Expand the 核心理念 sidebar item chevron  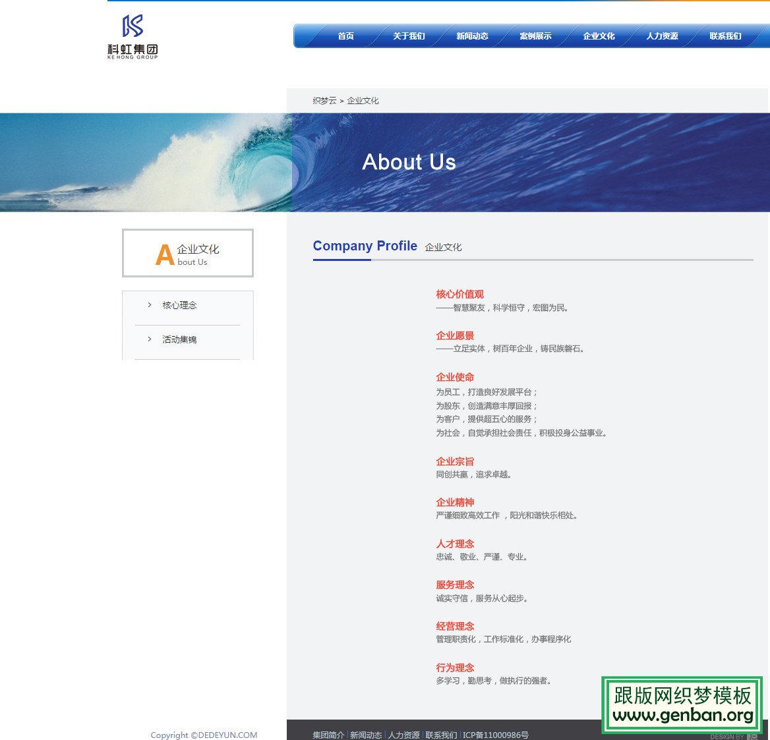[148, 304]
